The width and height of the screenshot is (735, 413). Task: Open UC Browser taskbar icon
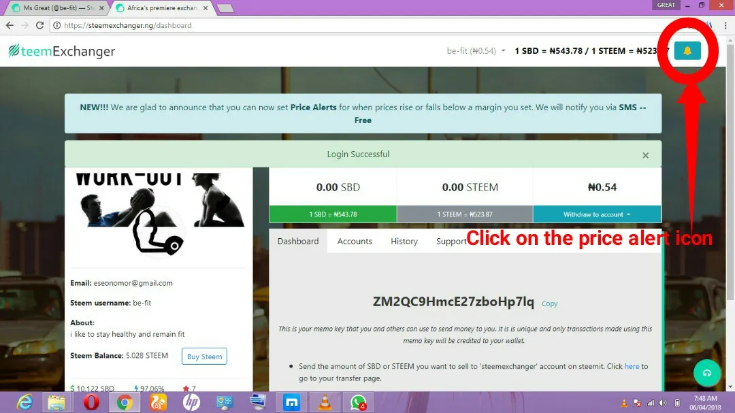pos(158,402)
